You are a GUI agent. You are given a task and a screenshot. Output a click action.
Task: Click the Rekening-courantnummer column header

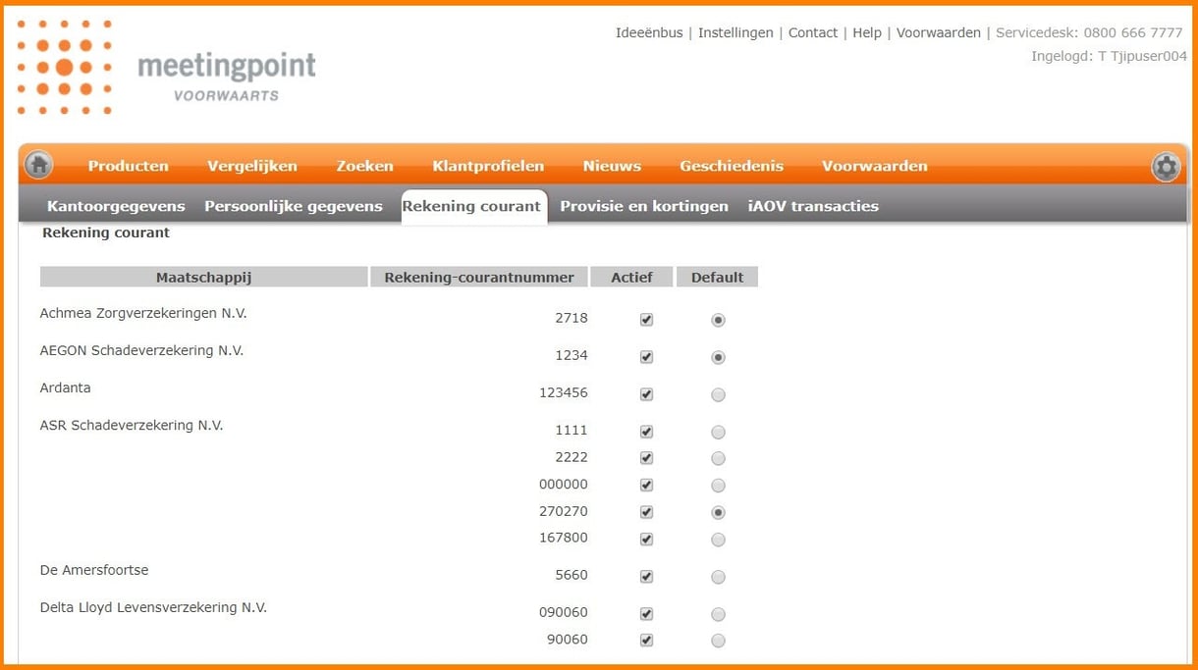tap(479, 278)
